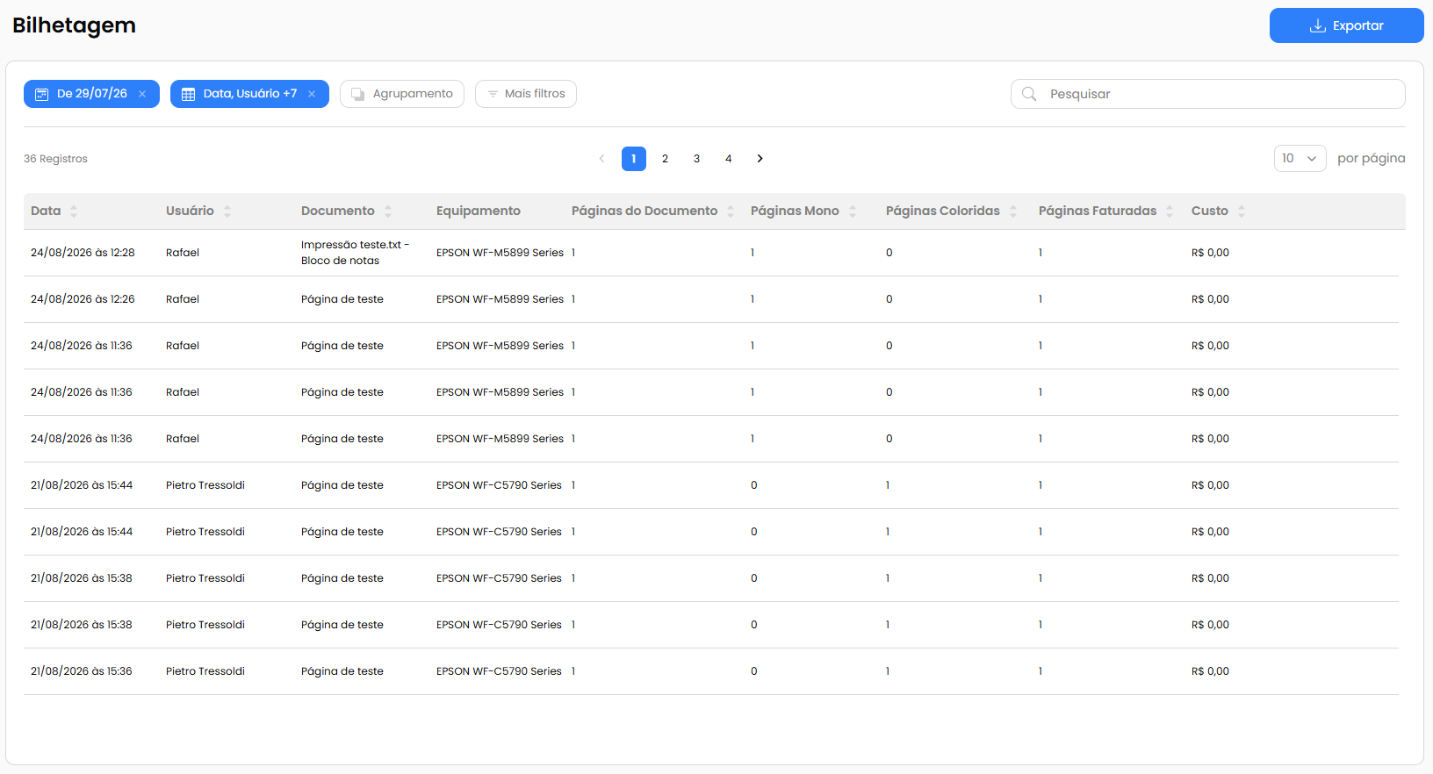The height and width of the screenshot is (774, 1433).
Task: Clear the Data, Usuário +7 columns chip
Action: click(x=312, y=94)
